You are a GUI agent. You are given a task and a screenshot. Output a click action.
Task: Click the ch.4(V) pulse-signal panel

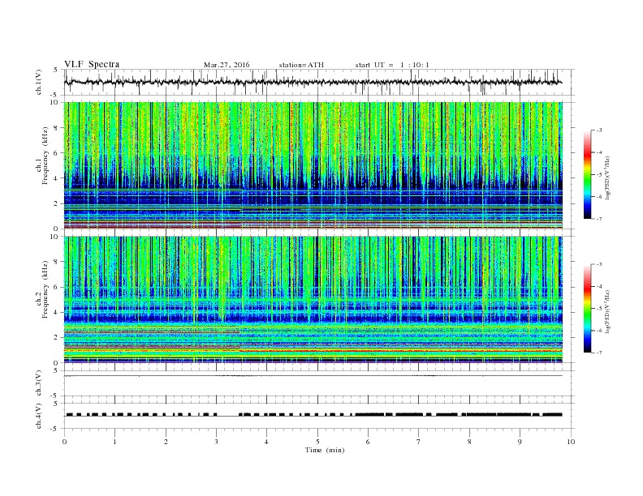tap(319, 416)
